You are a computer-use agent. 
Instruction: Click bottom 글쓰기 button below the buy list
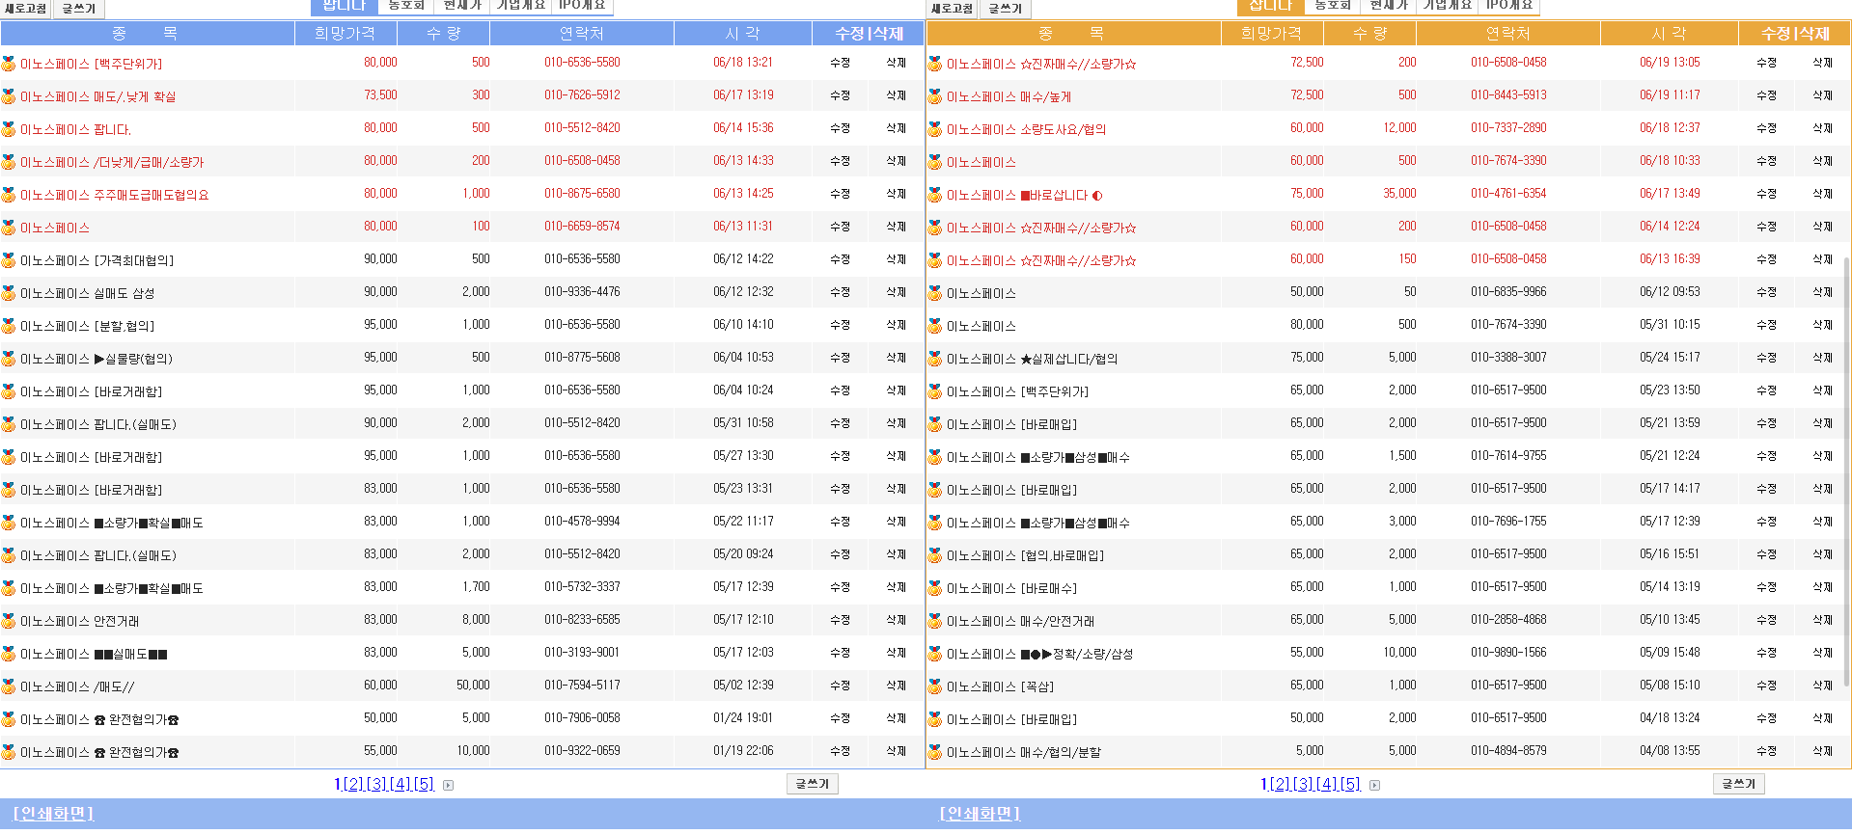click(1739, 784)
